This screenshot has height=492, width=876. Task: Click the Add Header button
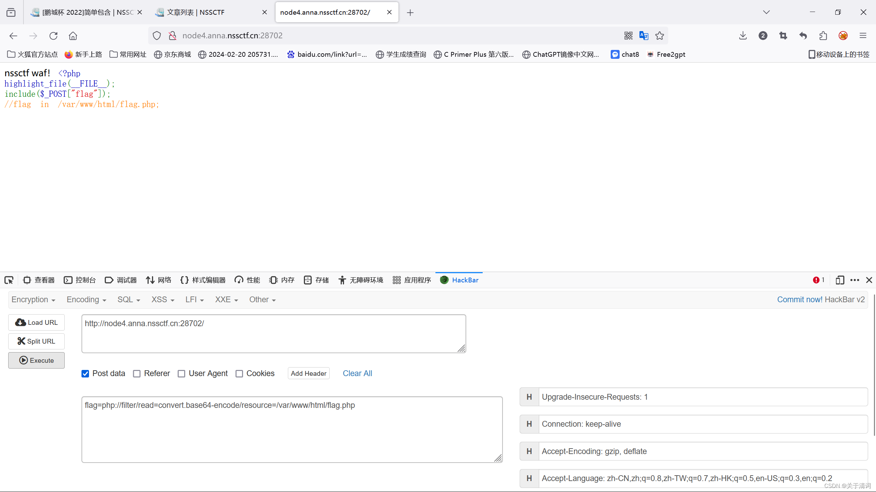308,373
